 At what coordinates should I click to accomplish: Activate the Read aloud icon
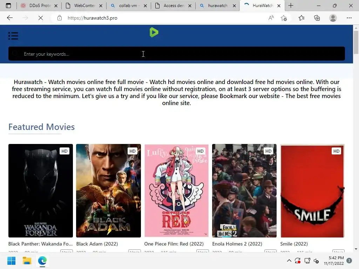(271, 18)
